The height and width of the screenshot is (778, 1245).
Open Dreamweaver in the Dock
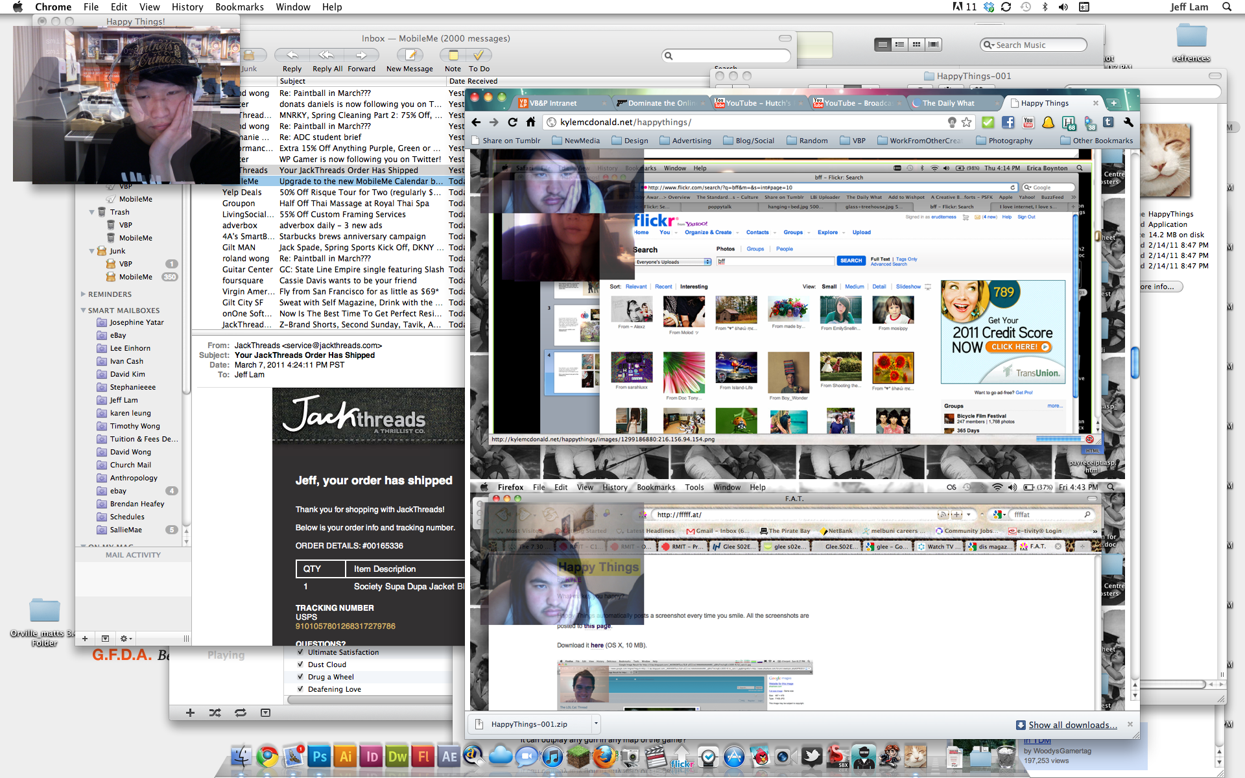pyautogui.click(x=397, y=757)
